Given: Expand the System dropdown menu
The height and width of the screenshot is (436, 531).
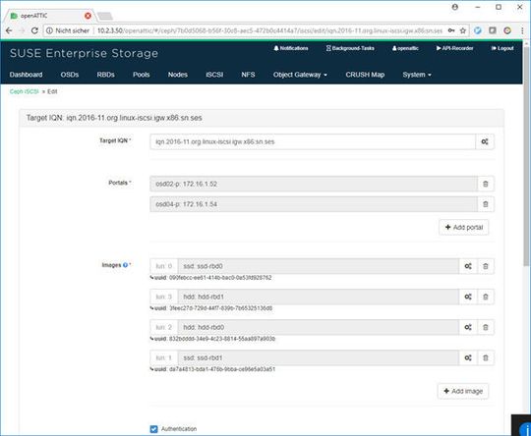Looking at the screenshot, I should (417, 75).
